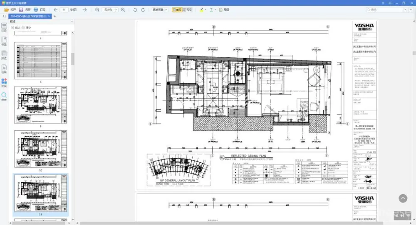Open a new tab with plus button
This screenshot has height=225, width=416.
(x=55, y=16)
